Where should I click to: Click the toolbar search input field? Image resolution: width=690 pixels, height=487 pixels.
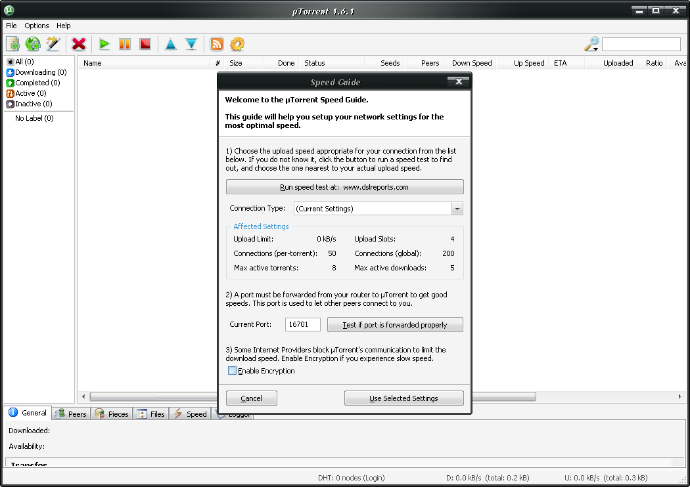point(641,45)
